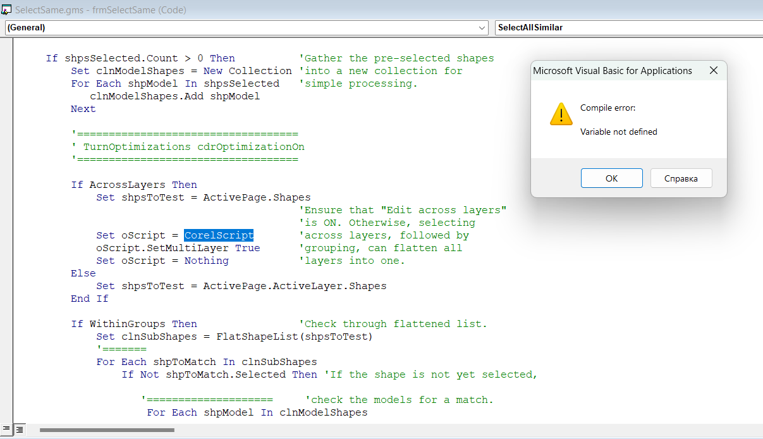Click 'into a new collection for' comment
This screenshot has width=763, height=439.
381,71
